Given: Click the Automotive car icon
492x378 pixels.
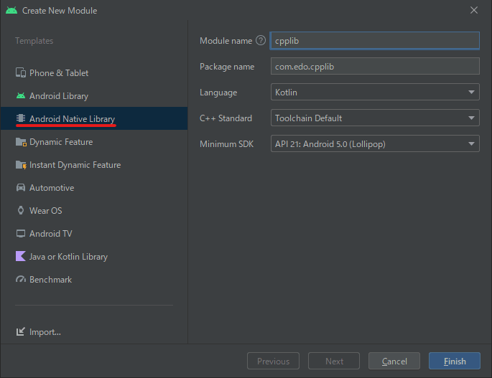Looking at the screenshot, I should point(21,187).
